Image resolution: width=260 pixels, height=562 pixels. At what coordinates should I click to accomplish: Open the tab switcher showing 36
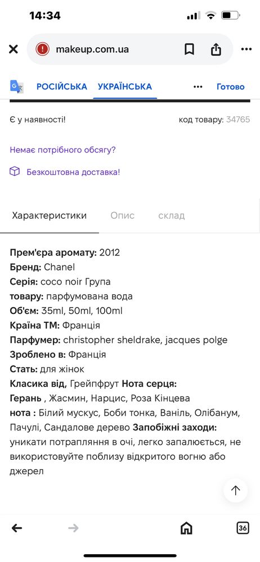(x=243, y=528)
